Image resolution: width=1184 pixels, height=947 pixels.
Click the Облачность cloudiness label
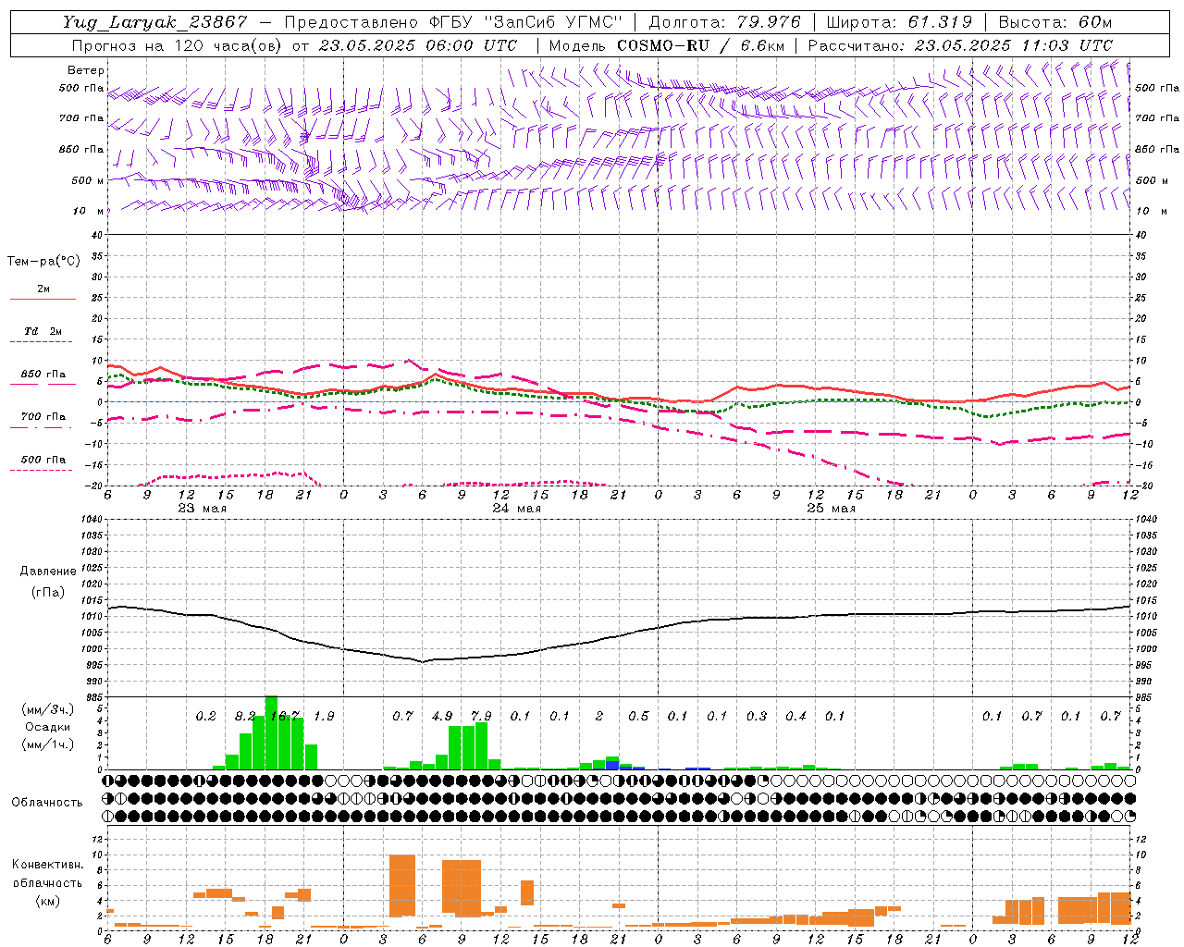click(x=47, y=802)
